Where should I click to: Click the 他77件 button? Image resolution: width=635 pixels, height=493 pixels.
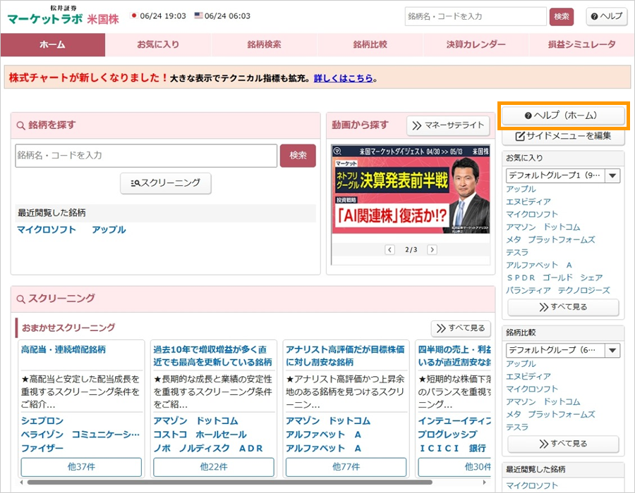tap(346, 467)
